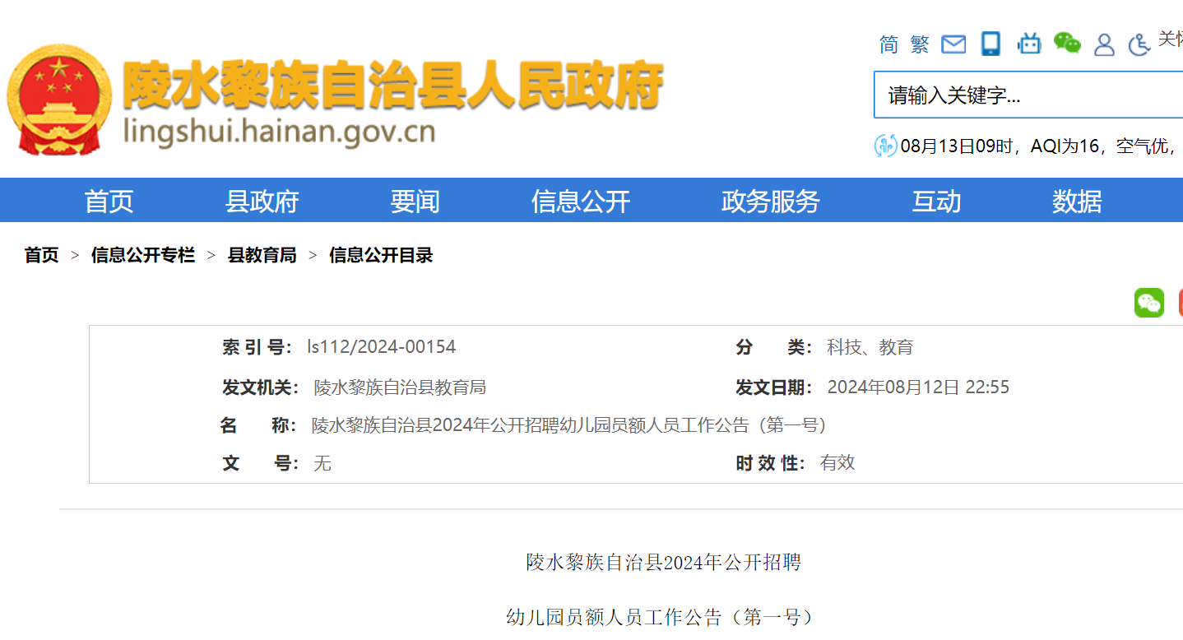The image size is (1183, 640).
Task: Click the envelope mail icon in header
Action: coord(953,44)
